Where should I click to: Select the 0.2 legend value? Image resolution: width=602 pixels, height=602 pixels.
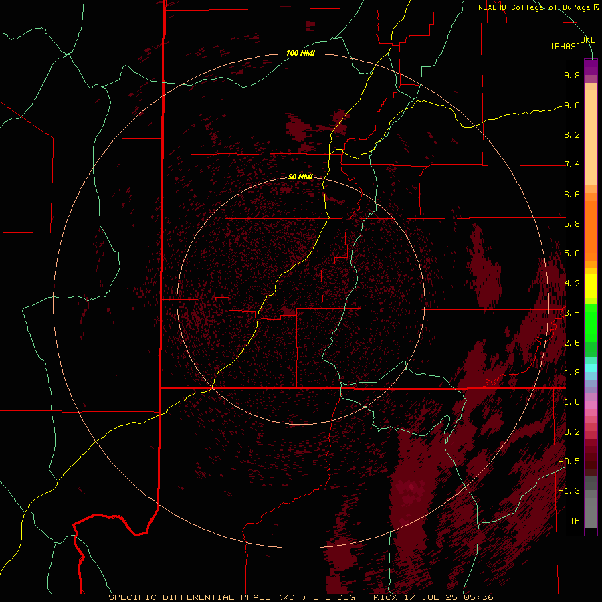(x=572, y=432)
